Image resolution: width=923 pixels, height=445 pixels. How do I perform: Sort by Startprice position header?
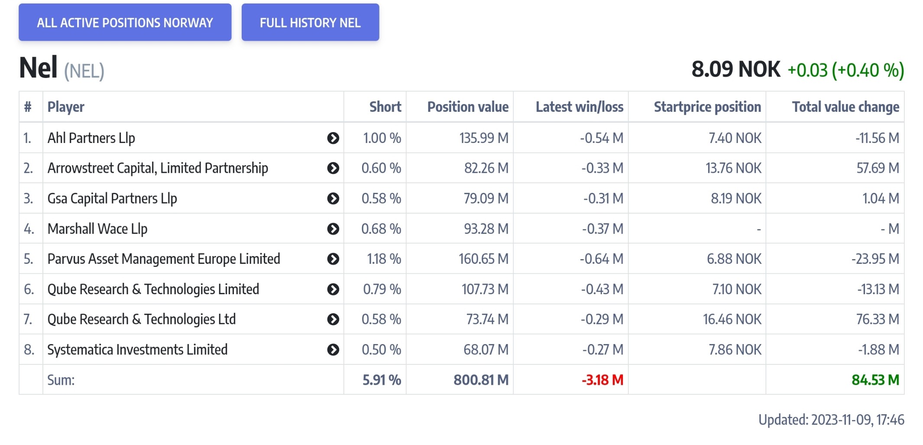(x=707, y=107)
